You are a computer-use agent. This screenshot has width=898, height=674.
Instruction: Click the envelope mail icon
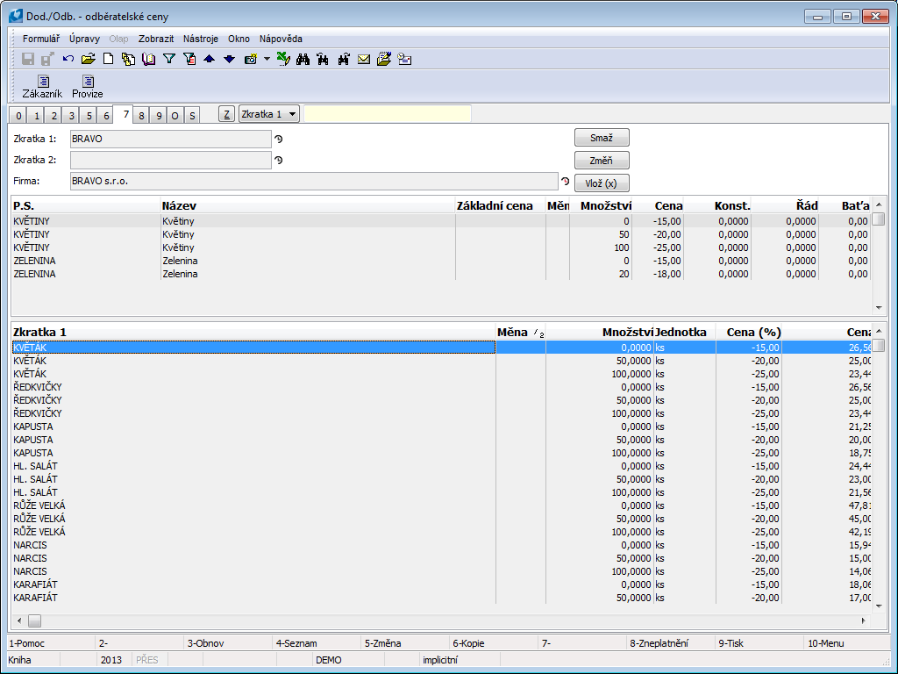pos(363,60)
